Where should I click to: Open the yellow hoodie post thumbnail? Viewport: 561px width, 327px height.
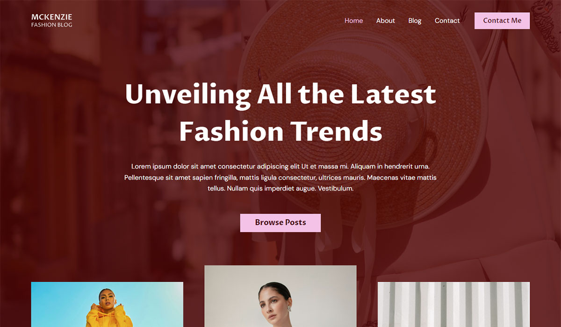107,305
